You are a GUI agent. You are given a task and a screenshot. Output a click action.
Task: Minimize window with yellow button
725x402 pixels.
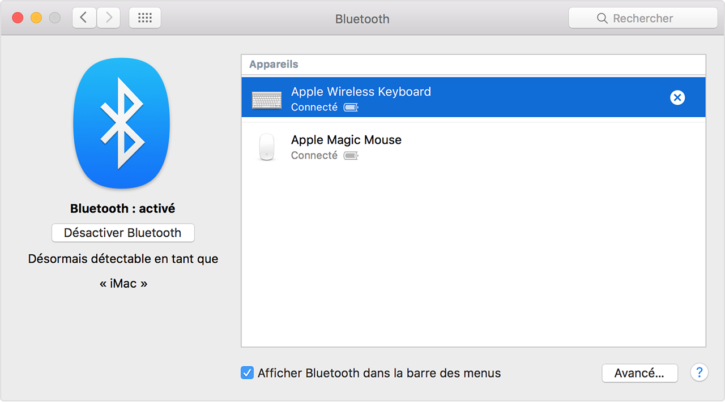[36, 18]
